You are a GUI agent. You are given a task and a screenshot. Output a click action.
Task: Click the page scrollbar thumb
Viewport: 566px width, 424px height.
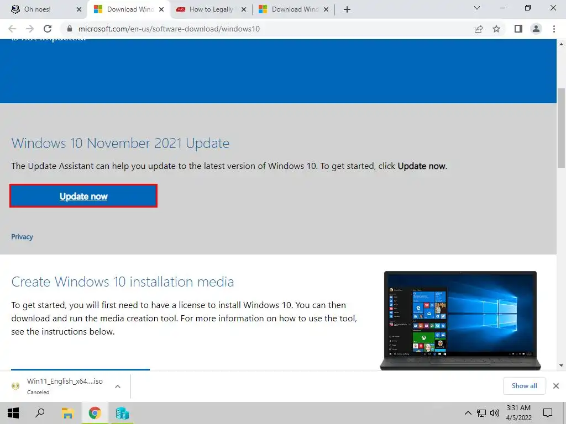[x=562, y=128]
